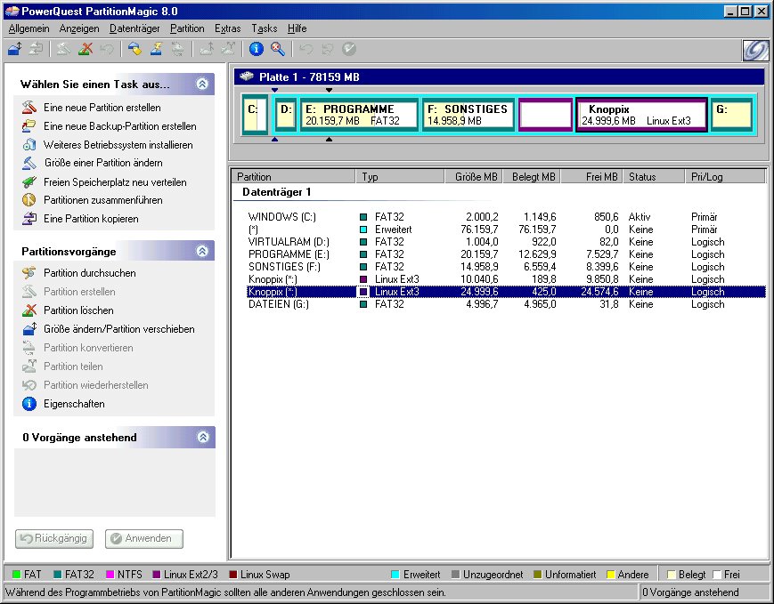Select the Knoppix 24.999,6 MB block in disk map
The height and width of the screenshot is (604, 774).
(641, 115)
